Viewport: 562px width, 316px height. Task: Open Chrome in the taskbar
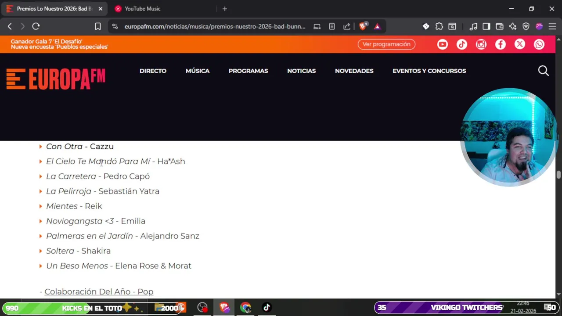(245, 307)
